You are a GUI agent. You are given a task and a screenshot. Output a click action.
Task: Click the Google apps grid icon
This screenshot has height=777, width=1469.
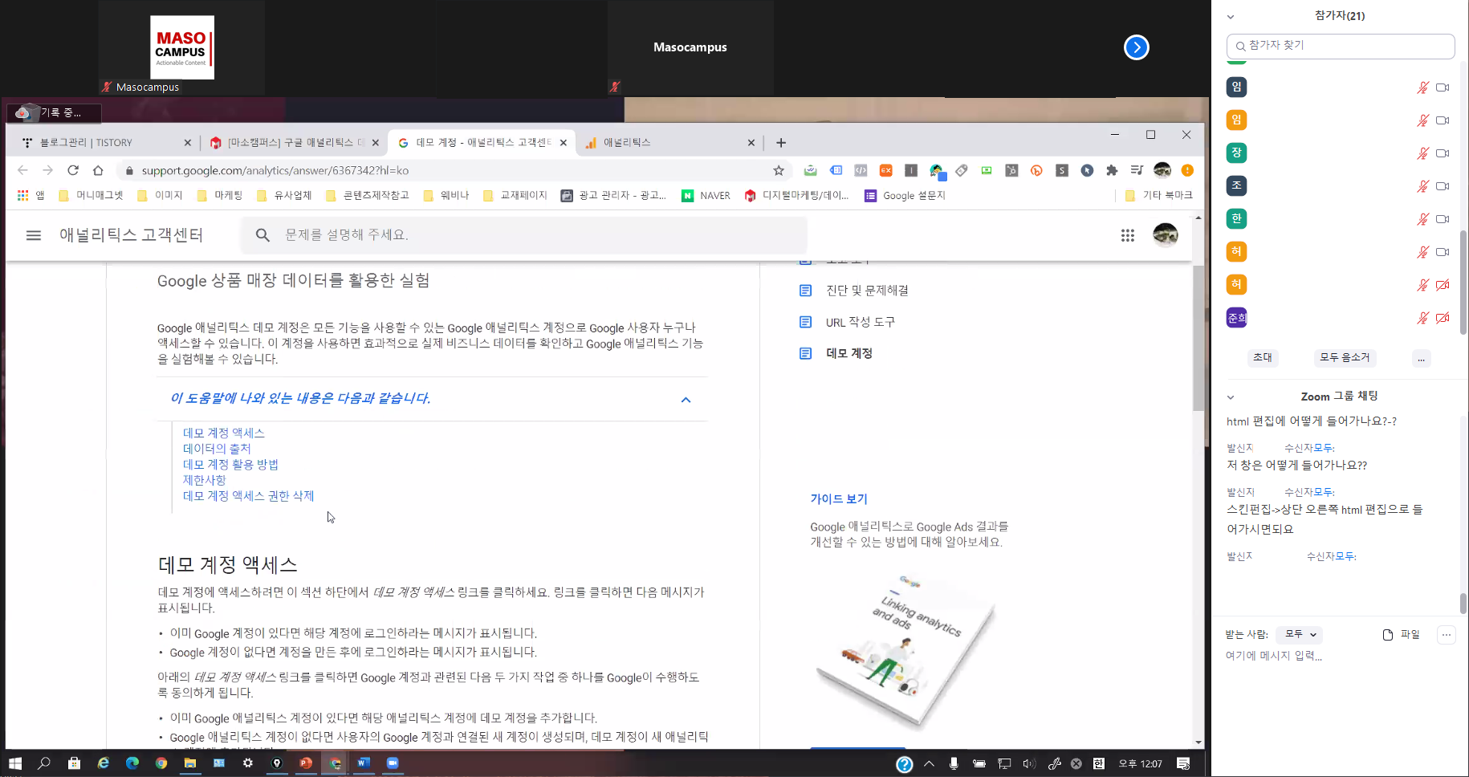coord(1127,235)
